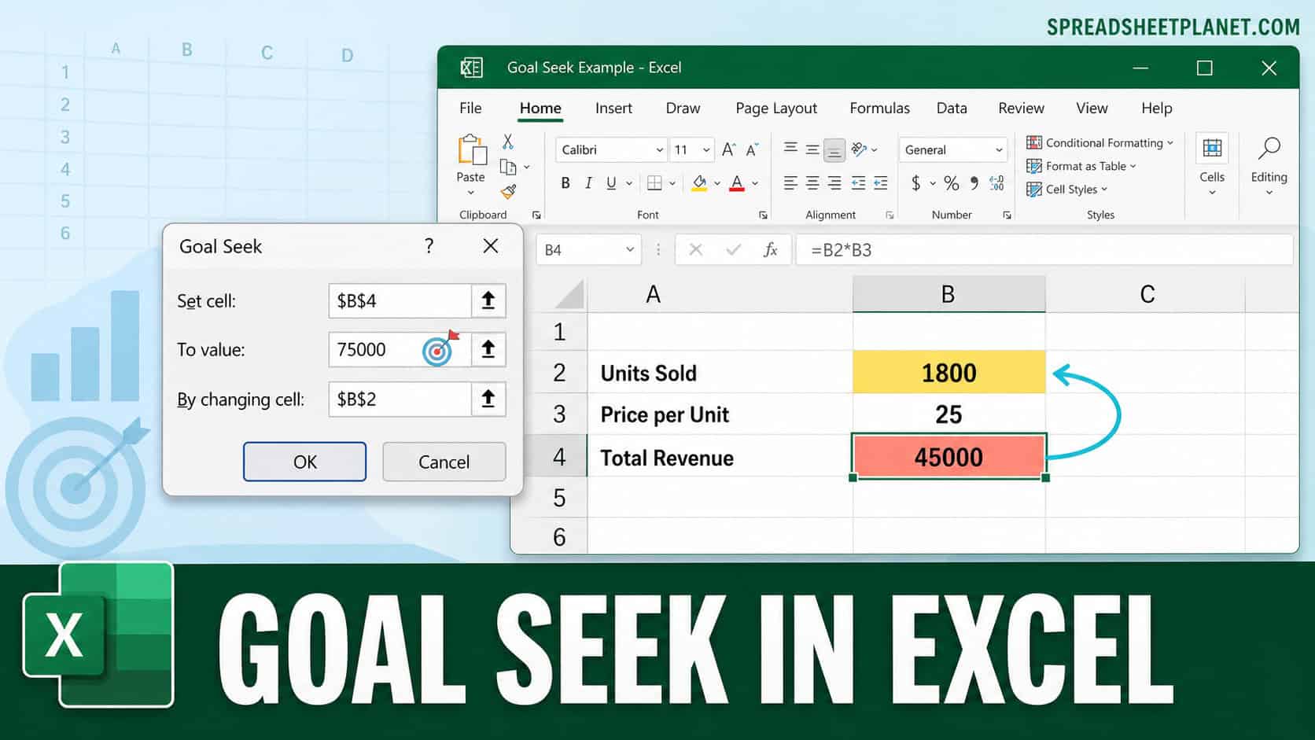This screenshot has width=1315, height=740.
Task: Decrease font size with smaller A icon
Action: tap(753, 149)
